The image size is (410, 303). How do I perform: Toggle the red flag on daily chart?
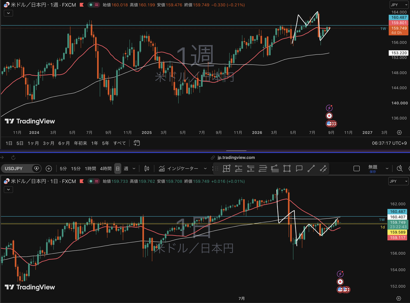82,181
